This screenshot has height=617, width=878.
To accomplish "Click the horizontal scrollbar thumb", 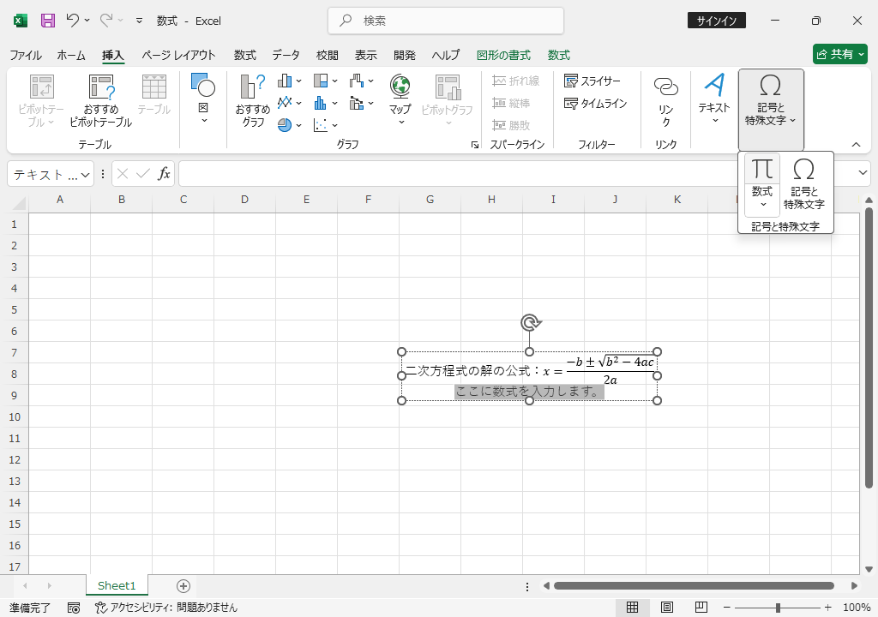I will click(694, 585).
